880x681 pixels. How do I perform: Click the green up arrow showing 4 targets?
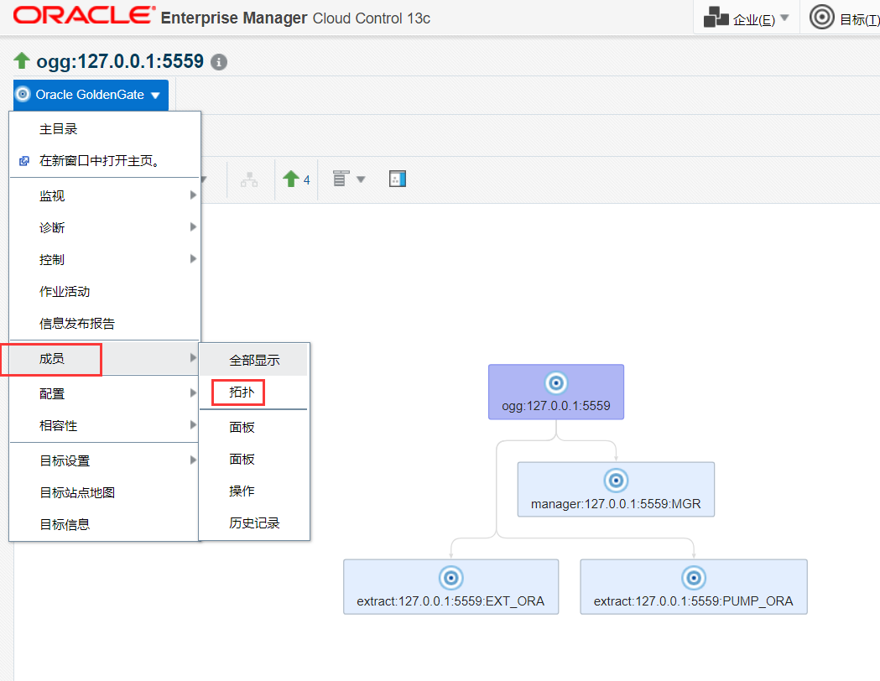click(291, 179)
